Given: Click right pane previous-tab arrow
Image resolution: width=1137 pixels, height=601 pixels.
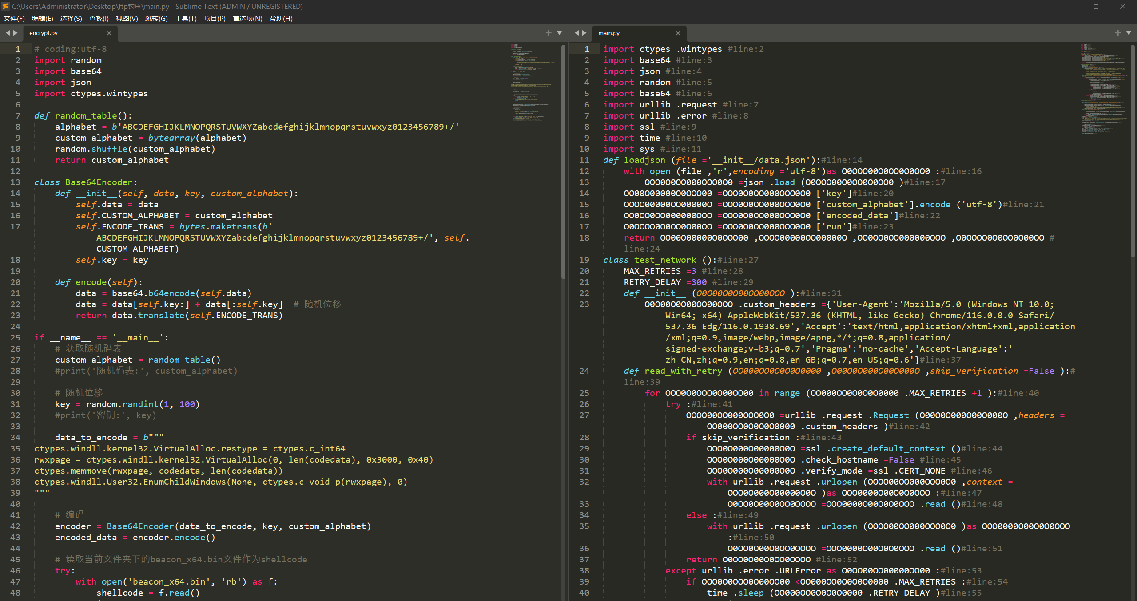Looking at the screenshot, I should click(x=576, y=33).
